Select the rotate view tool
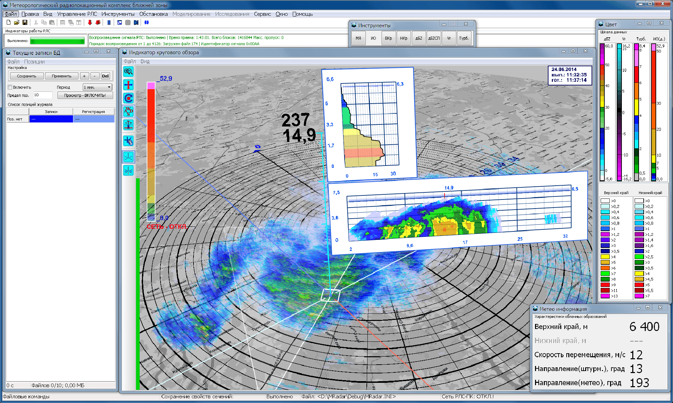The height and width of the screenshot is (403, 673). point(129,98)
